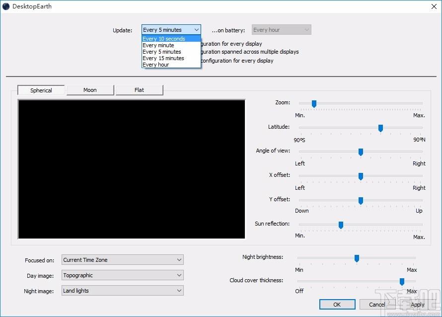Viewport: 442px width, 317px height.
Task: Choose 'Every hour' in the open list
Action: point(171,65)
